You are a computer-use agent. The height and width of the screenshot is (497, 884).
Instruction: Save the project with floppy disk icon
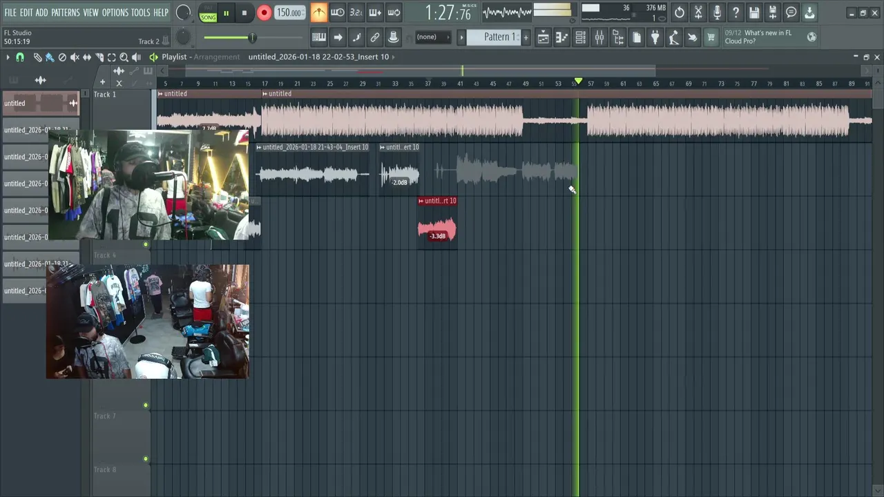coord(754,12)
